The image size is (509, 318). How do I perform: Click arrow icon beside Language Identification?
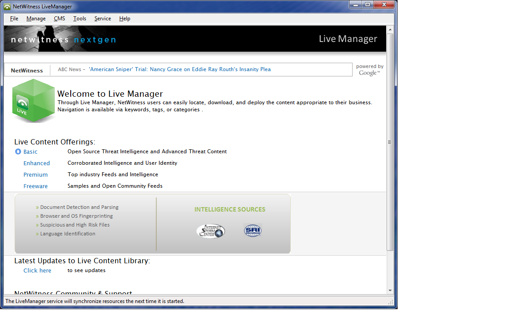pos(37,234)
